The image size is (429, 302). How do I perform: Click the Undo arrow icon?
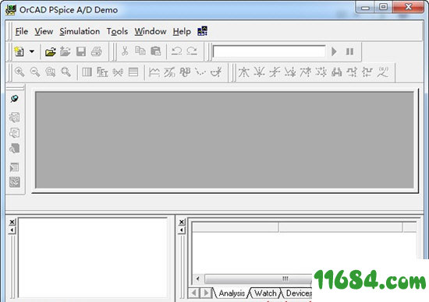(x=176, y=51)
